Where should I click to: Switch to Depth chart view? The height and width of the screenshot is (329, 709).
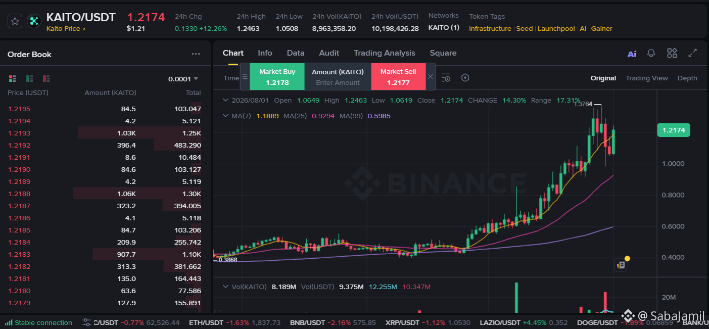point(687,78)
